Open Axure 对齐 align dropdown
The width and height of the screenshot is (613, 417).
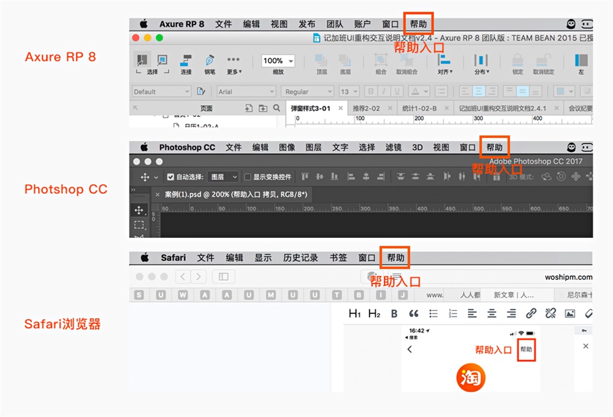coord(444,64)
